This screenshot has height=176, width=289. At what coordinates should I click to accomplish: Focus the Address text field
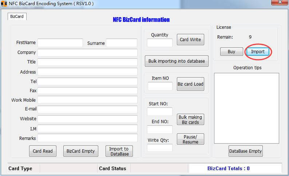[x=88, y=71]
